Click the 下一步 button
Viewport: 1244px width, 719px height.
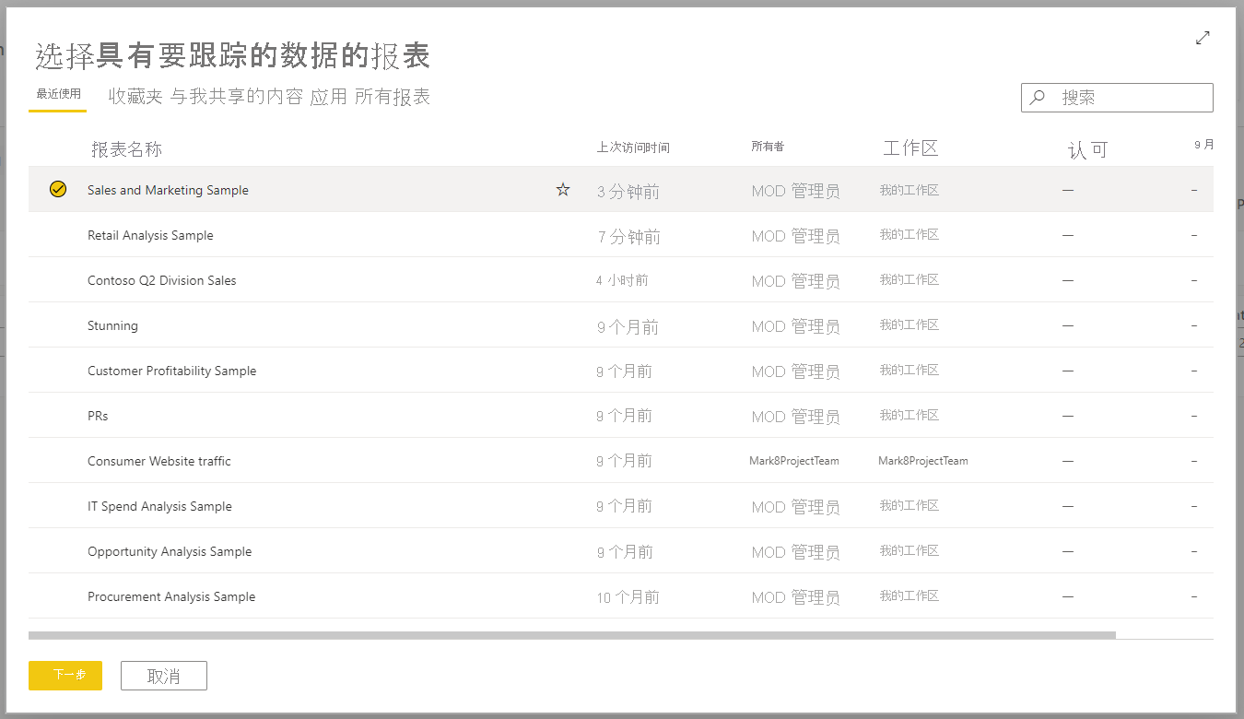[x=65, y=676]
